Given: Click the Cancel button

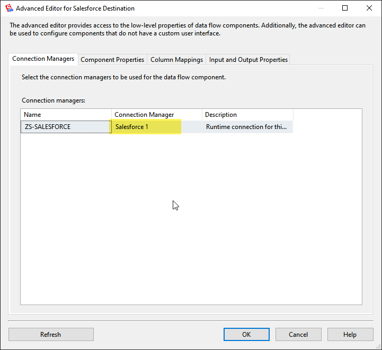Looking at the screenshot, I should click(x=298, y=334).
